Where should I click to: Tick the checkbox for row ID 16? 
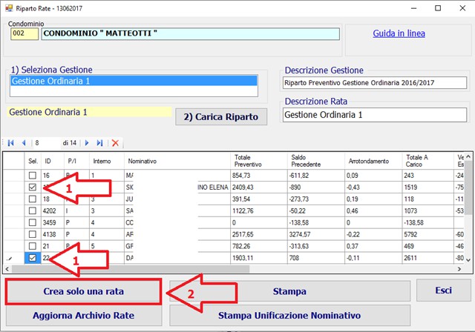(33, 176)
